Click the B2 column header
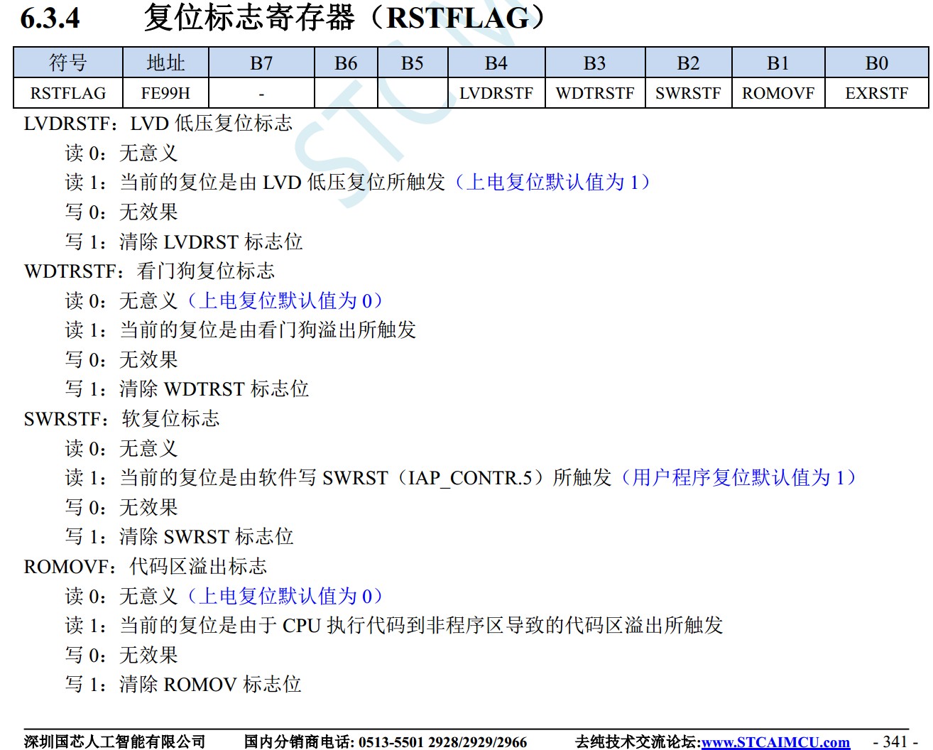Screen dimensions: 933x750 (688, 63)
